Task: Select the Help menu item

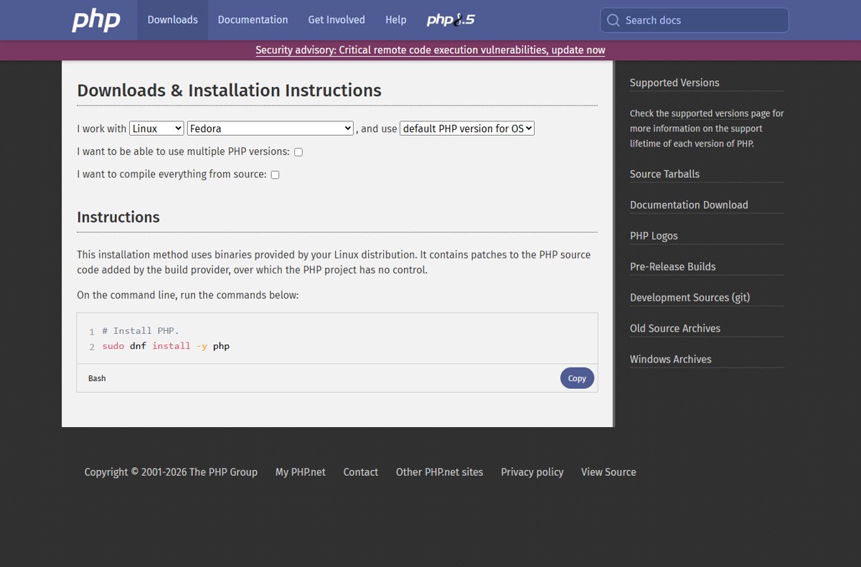Action: coord(395,20)
